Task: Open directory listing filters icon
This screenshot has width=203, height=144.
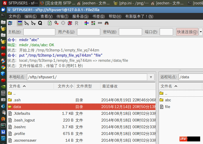Action: click(x=86, y=23)
